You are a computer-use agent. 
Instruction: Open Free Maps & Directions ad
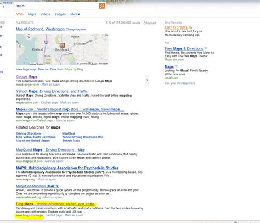184,48
